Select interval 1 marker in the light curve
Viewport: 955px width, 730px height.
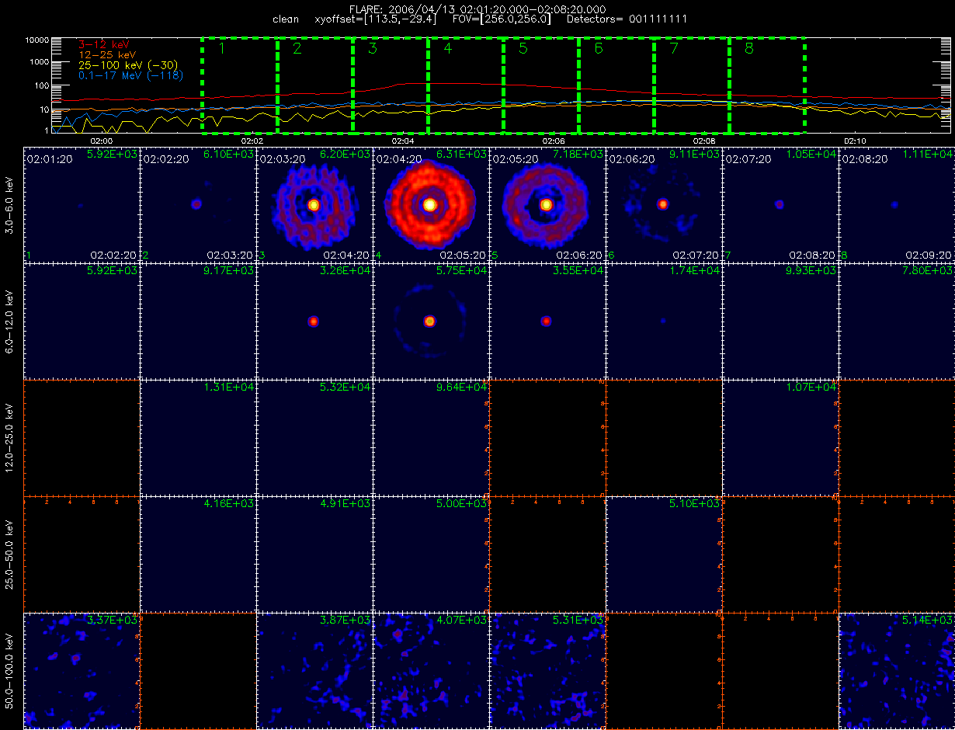pyautogui.click(x=221, y=49)
